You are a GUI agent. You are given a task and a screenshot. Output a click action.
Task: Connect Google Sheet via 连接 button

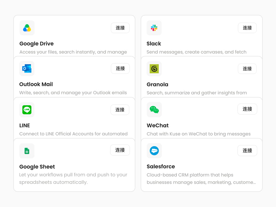(x=120, y=150)
